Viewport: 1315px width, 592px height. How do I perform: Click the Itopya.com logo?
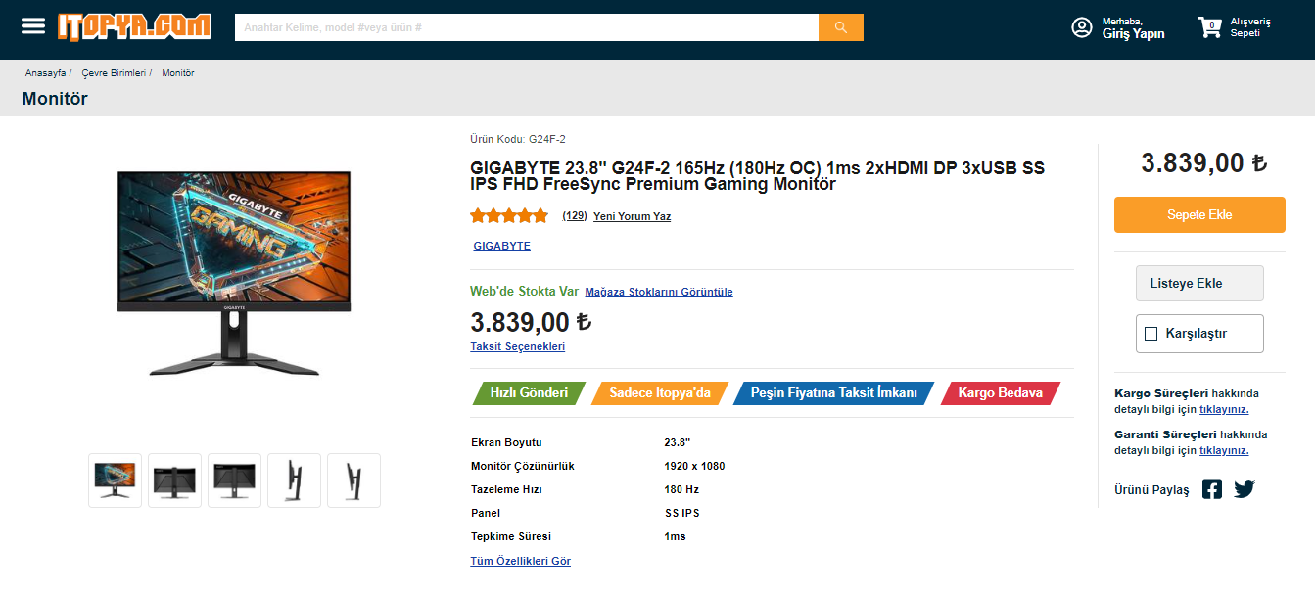click(134, 26)
